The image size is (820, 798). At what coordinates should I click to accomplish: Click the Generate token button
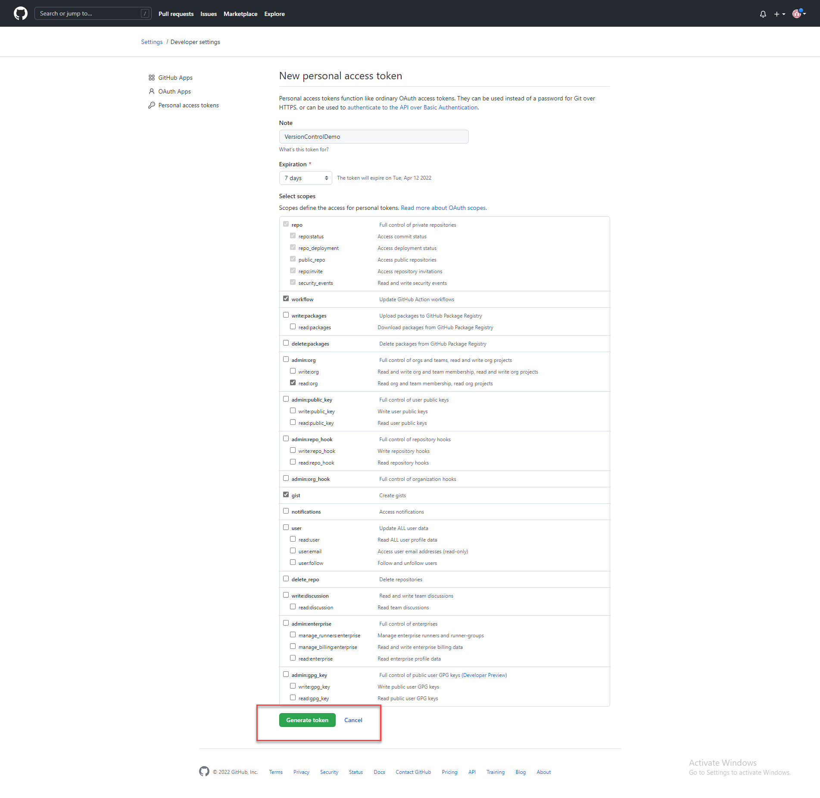tap(307, 720)
